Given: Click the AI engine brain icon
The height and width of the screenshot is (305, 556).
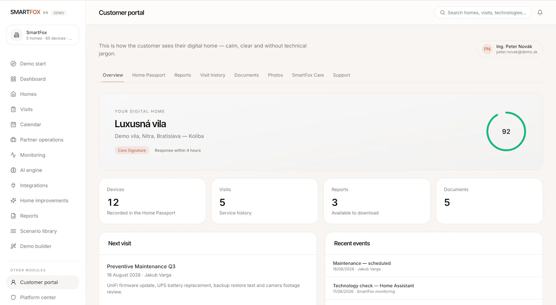Looking at the screenshot, I should pyautogui.click(x=13, y=170).
